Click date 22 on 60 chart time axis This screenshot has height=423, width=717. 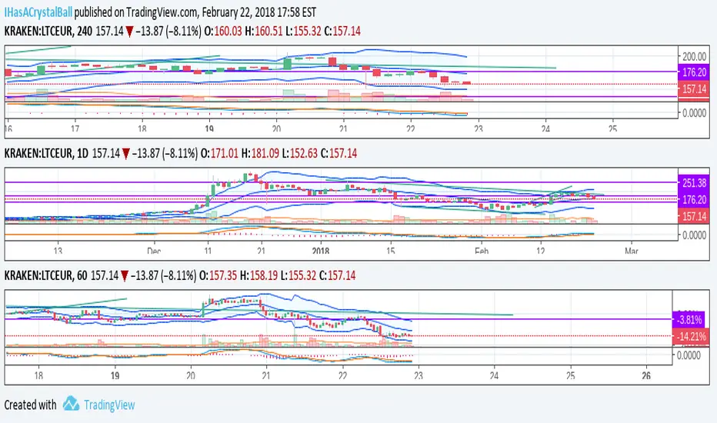342,375
